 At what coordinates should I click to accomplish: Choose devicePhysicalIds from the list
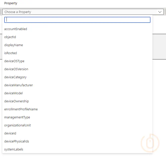click(x=17, y=141)
